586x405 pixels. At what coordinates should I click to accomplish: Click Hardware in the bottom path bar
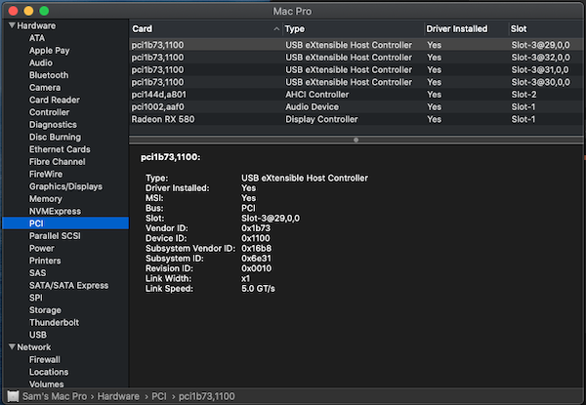117,396
